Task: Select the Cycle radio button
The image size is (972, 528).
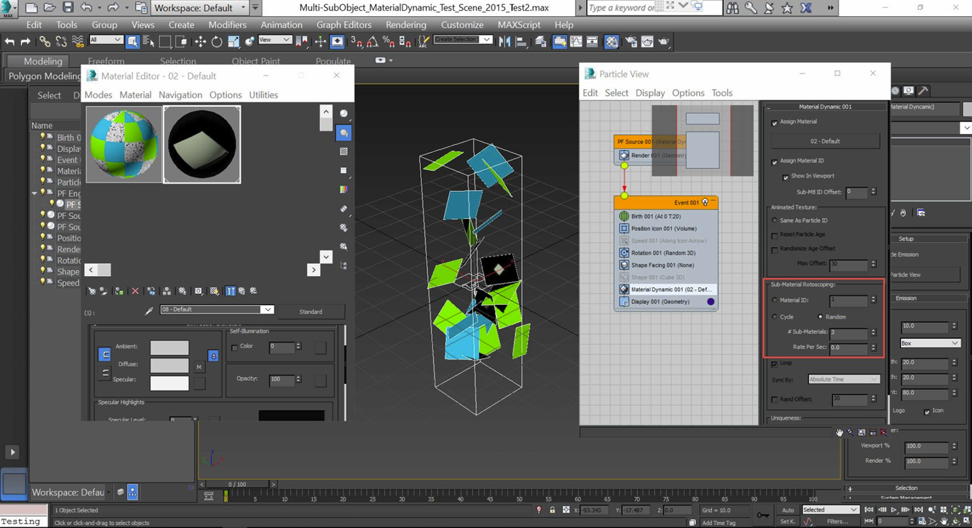Action: pyautogui.click(x=775, y=317)
